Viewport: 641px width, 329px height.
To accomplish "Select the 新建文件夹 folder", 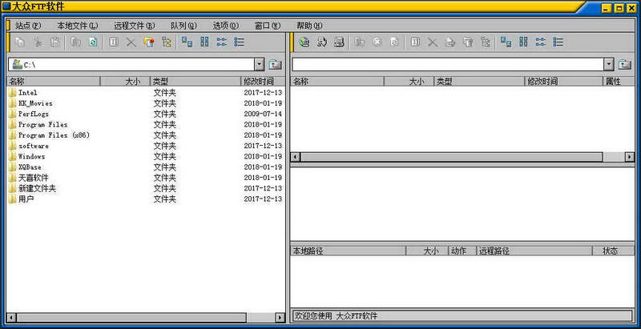I will point(32,188).
